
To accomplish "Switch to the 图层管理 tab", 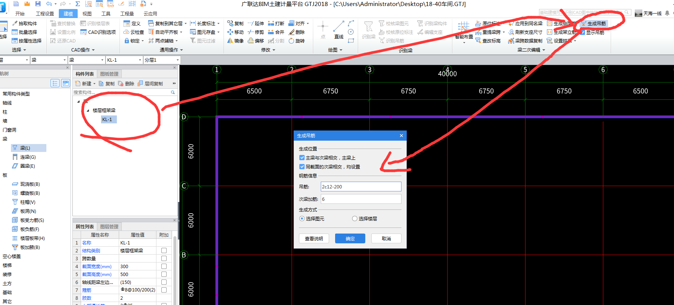I will point(109,226).
